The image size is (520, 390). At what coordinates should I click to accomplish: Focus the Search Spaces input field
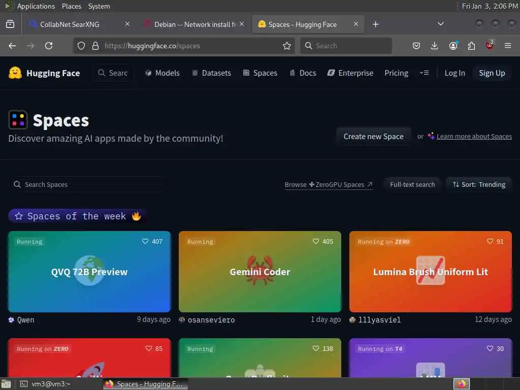click(89, 184)
